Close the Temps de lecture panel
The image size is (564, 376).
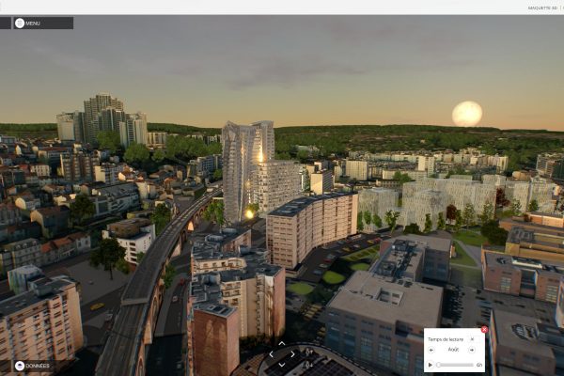pyautogui.click(x=484, y=330)
